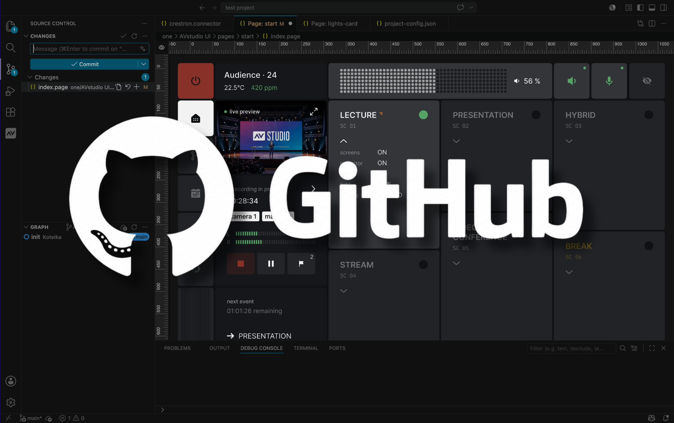The image size is (674, 423).
Task: Refresh the Graph section
Action: [x=134, y=227]
